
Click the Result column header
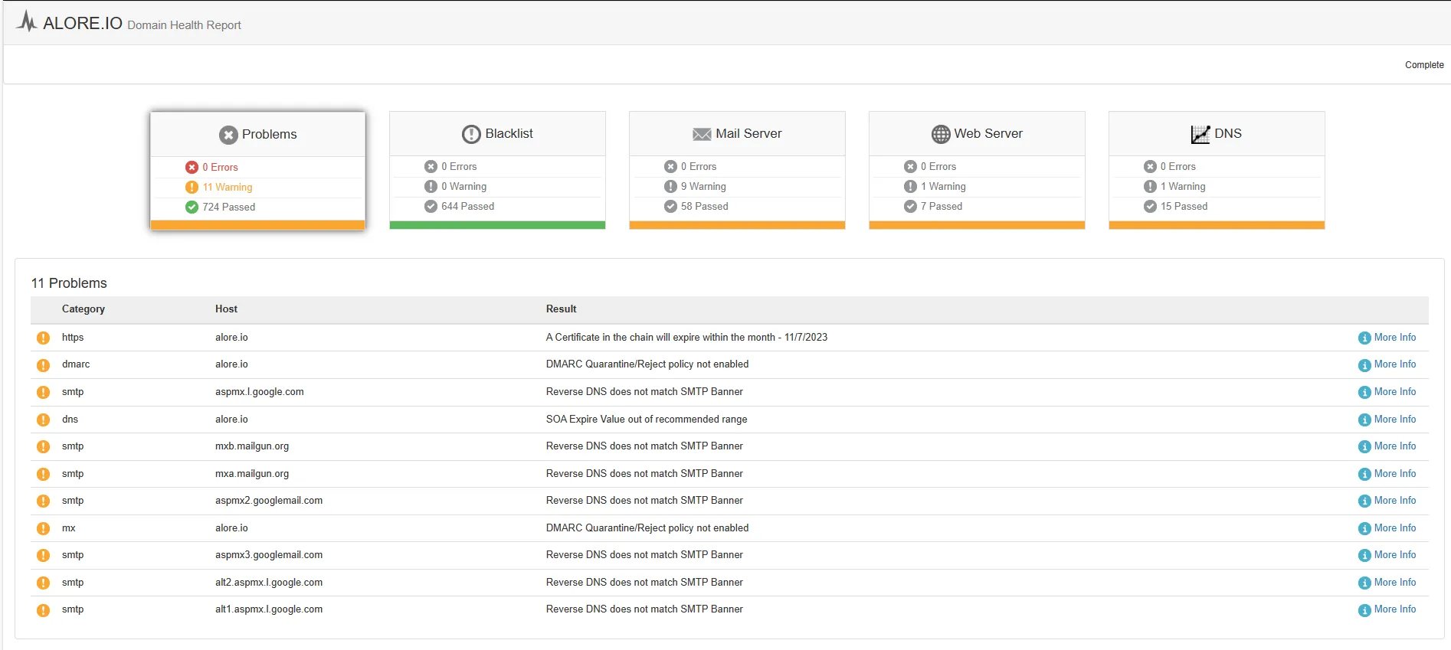coord(561,309)
